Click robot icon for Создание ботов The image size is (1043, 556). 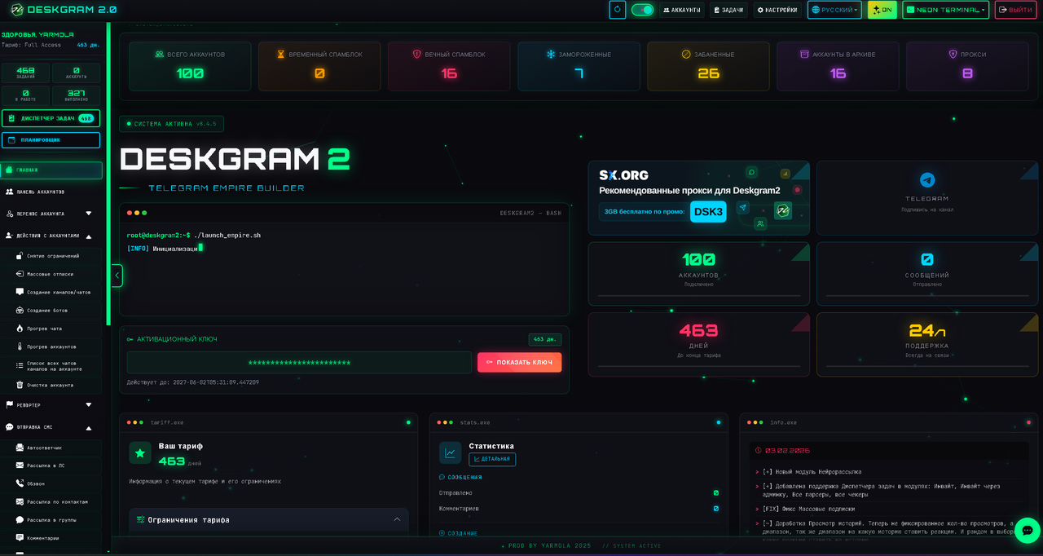(x=20, y=311)
